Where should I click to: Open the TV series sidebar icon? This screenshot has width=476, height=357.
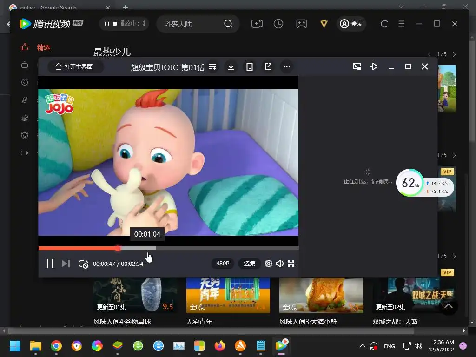point(25,65)
